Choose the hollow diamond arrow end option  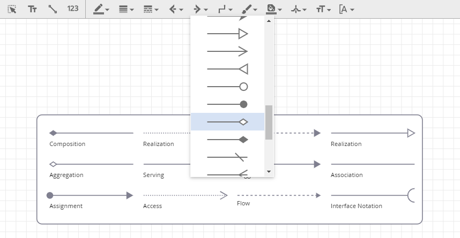[227, 122]
